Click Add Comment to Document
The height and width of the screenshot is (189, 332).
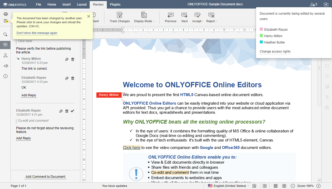pyautogui.click(x=45, y=176)
